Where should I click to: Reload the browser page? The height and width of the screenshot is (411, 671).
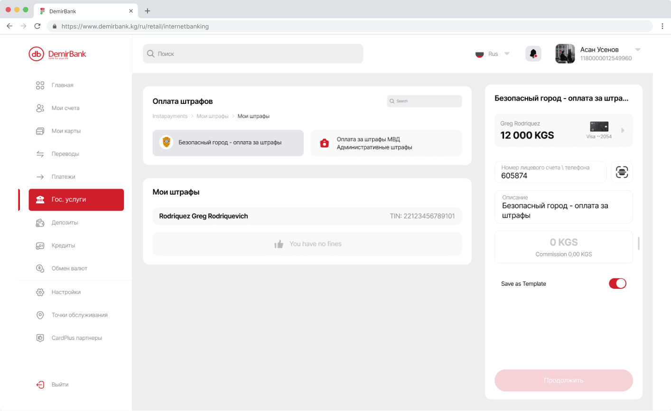pos(37,26)
